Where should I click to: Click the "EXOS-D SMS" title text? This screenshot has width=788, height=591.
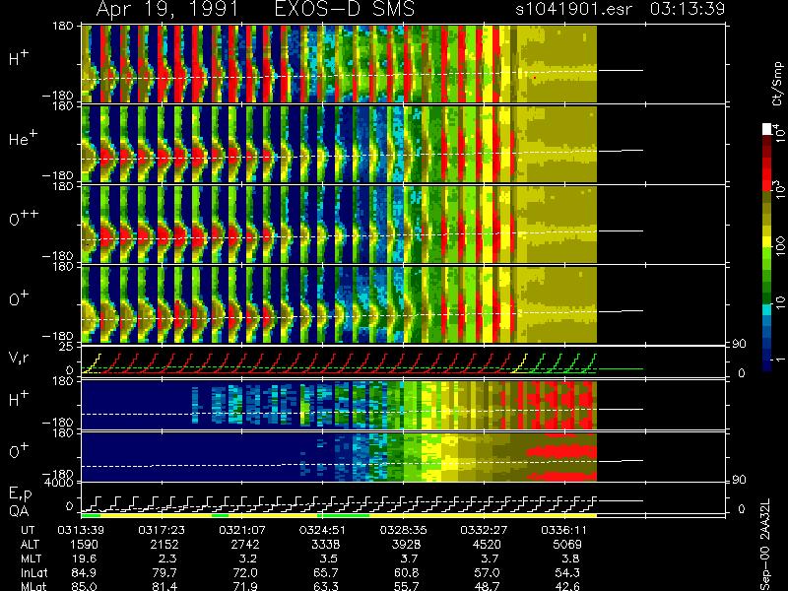[x=345, y=9]
